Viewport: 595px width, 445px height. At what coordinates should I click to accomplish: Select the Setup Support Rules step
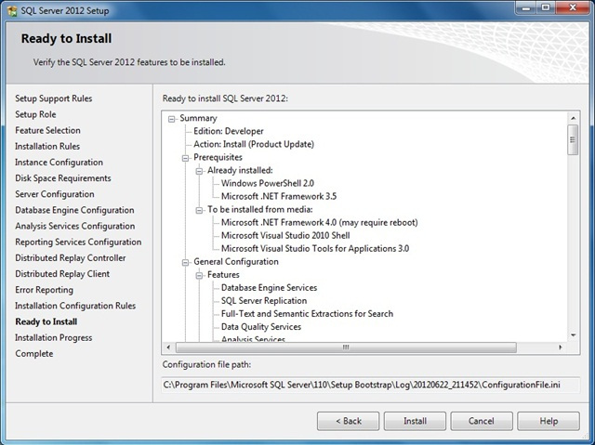coord(54,98)
